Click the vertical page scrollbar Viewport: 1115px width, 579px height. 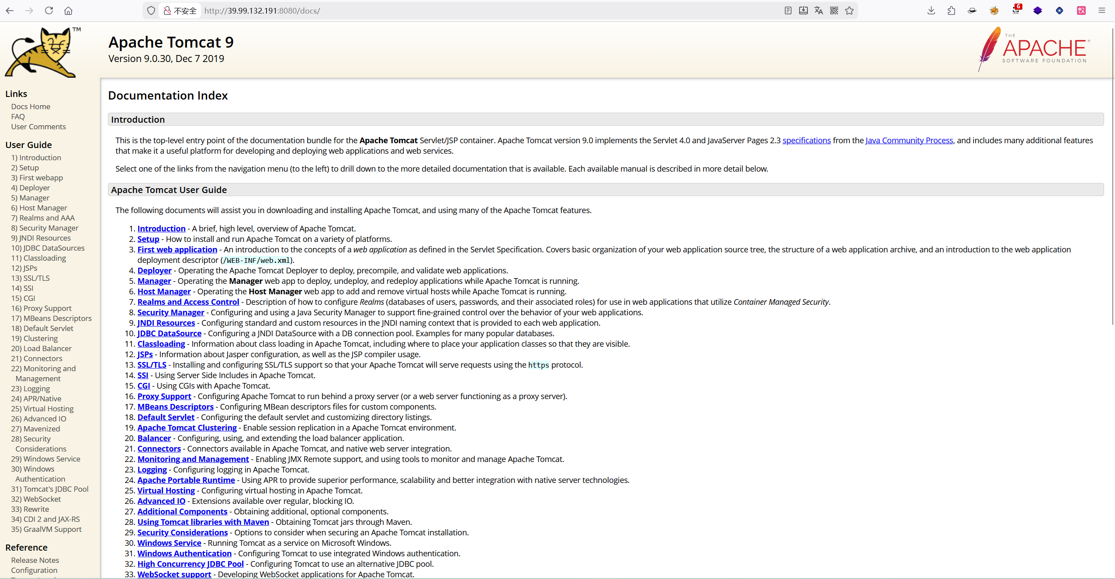tap(1112, 175)
